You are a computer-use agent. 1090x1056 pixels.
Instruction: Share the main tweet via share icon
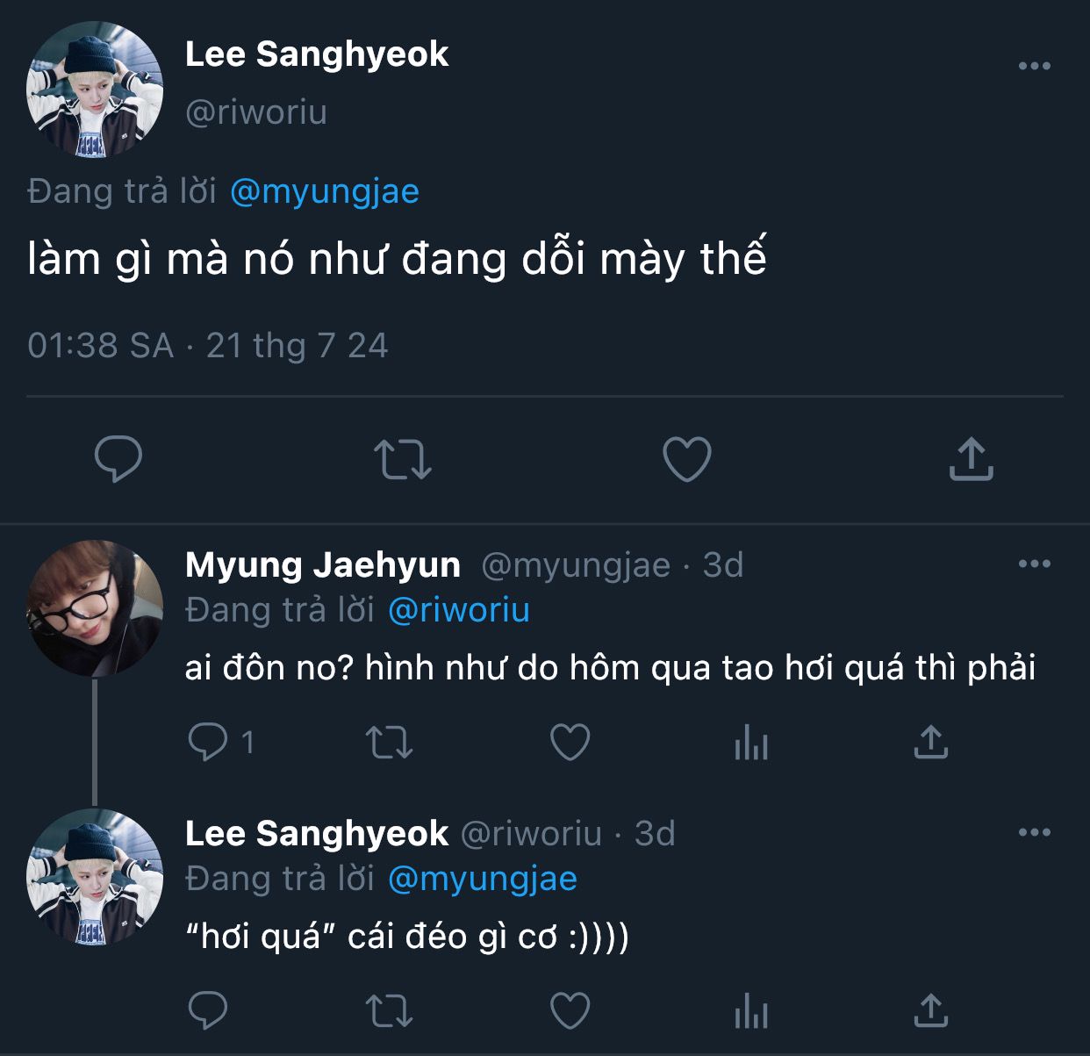(971, 459)
